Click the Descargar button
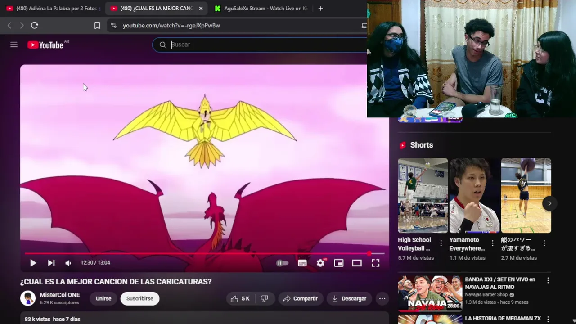This screenshot has height=324, width=576. click(x=349, y=298)
